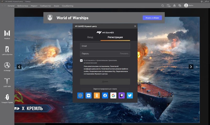Register via Google icon
This screenshot has width=210, height=125.
point(113,95)
